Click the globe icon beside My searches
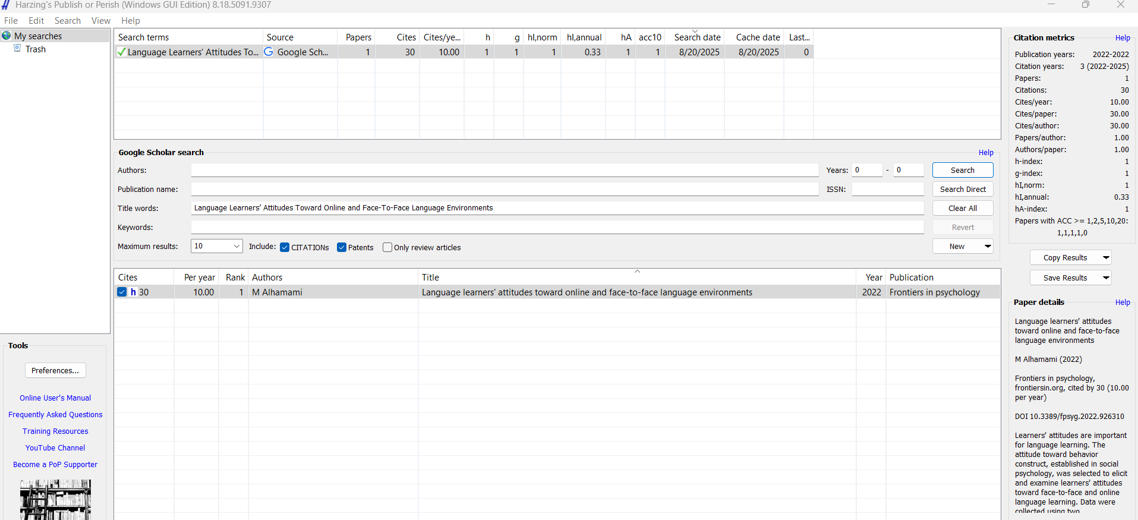 (x=7, y=36)
